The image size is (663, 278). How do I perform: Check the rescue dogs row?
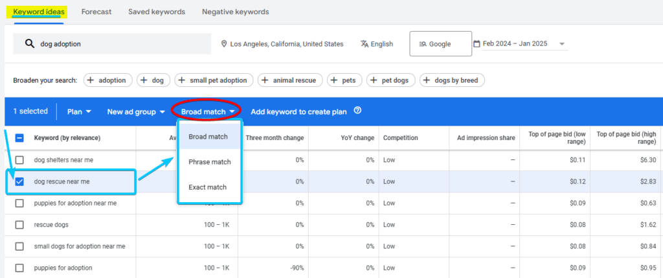19,225
